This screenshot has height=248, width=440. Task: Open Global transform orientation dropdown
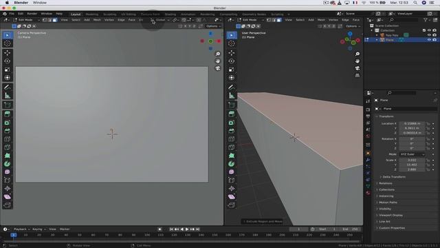point(160,20)
